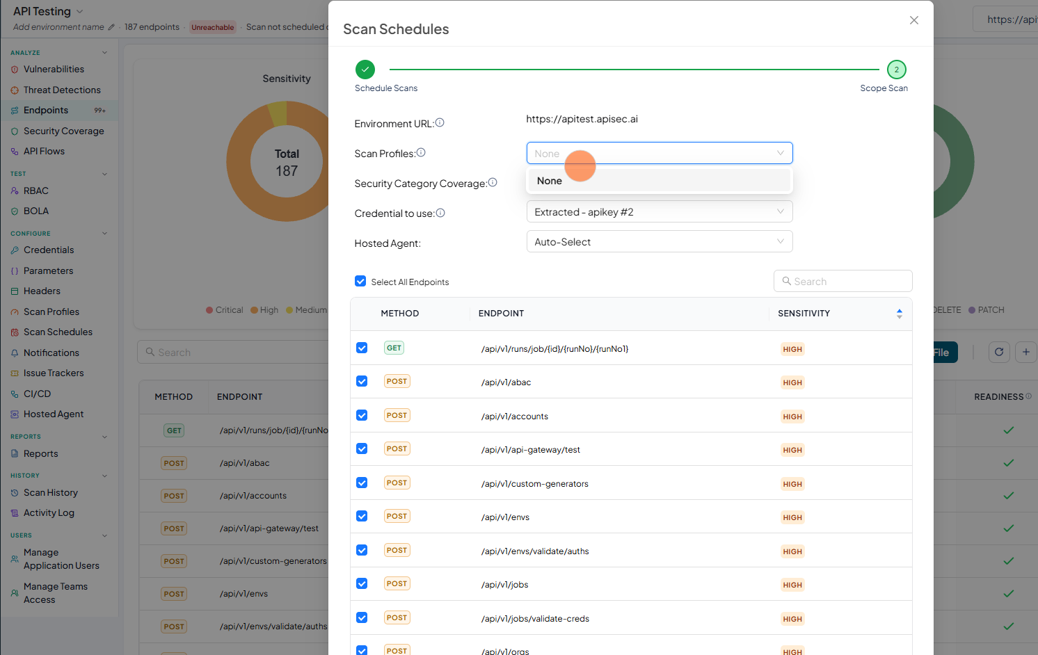
Task: Uncheck Select All Endpoints checkbox
Action: click(x=360, y=281)
